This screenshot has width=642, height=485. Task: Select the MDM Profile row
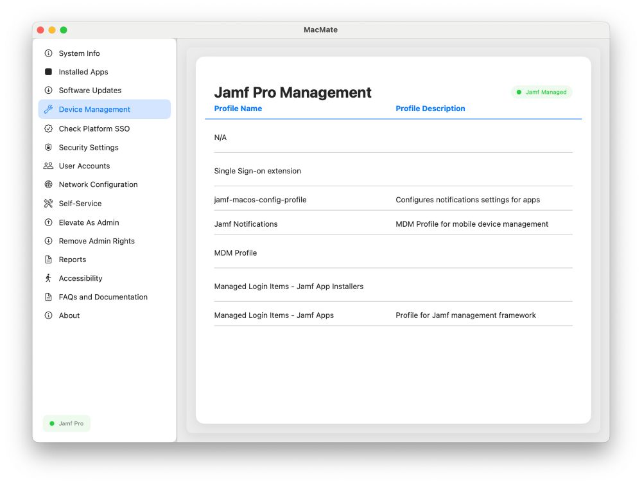(x=393, y=253)
